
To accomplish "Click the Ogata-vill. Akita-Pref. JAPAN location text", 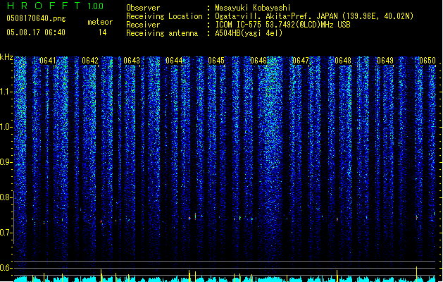I will click(x=314, y=16).
